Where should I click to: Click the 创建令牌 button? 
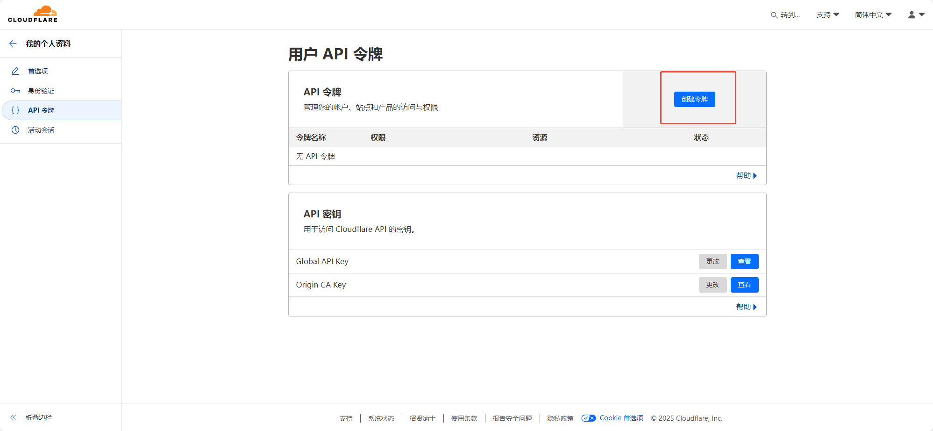click(694, 99)
